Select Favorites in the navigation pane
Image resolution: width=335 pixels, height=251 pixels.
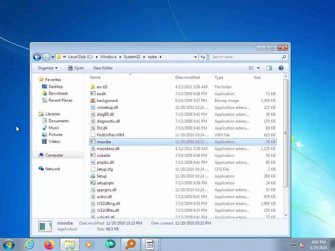pos(53,80)
